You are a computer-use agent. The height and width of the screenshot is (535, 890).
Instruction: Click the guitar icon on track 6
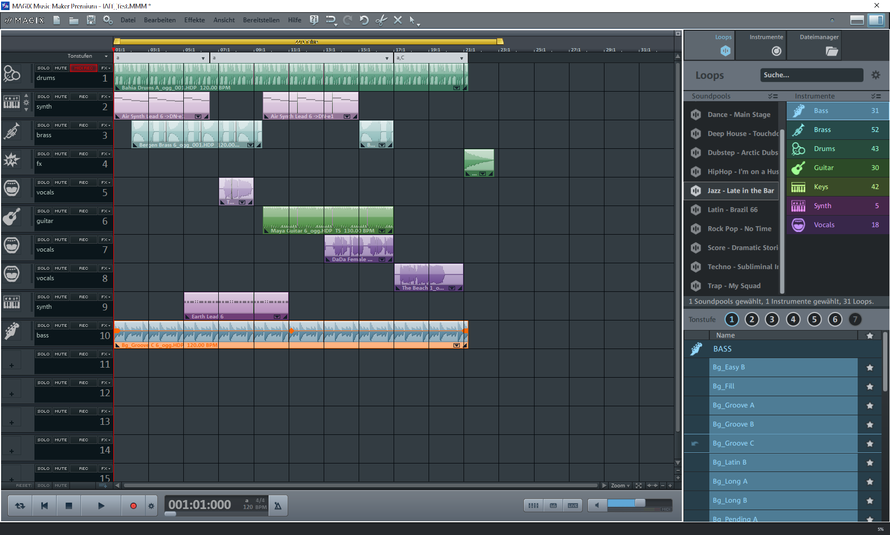(12, 217)
